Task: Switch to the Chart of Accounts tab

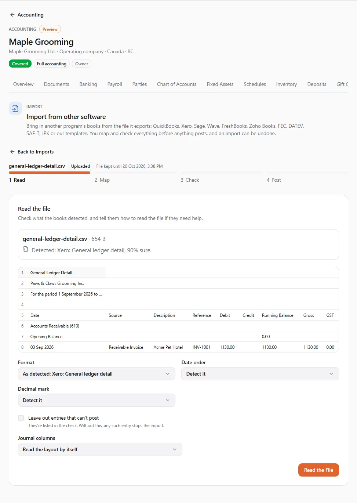Action: tap(177, 84)
